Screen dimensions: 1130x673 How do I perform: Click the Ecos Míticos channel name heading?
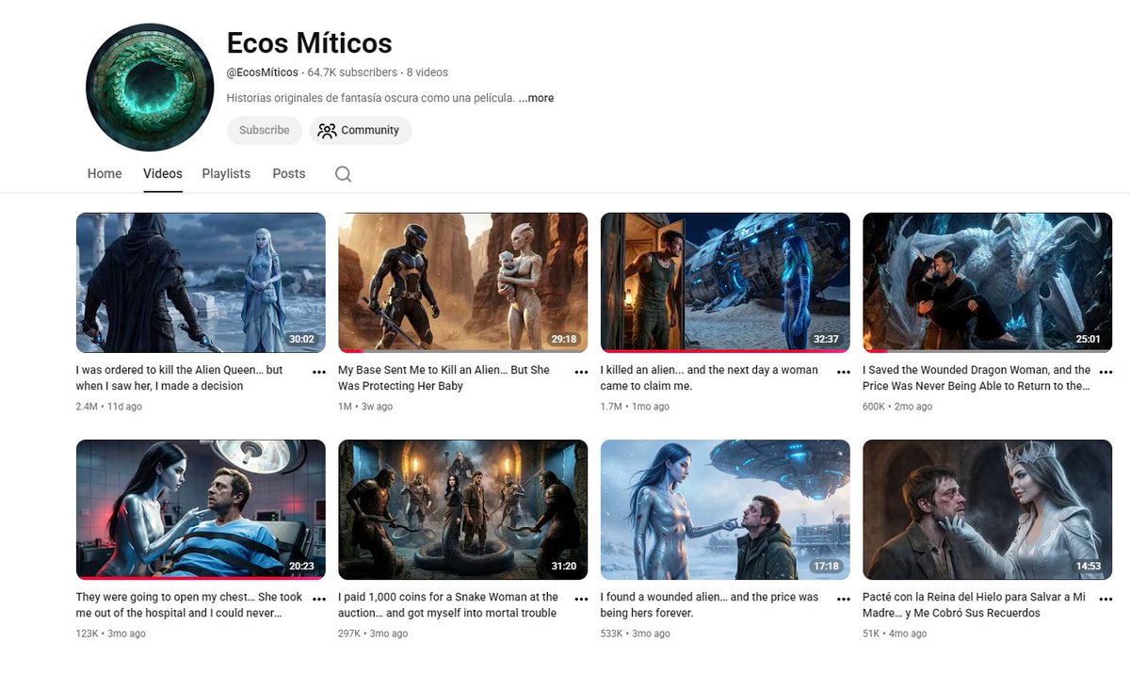[x=310, y=43]
